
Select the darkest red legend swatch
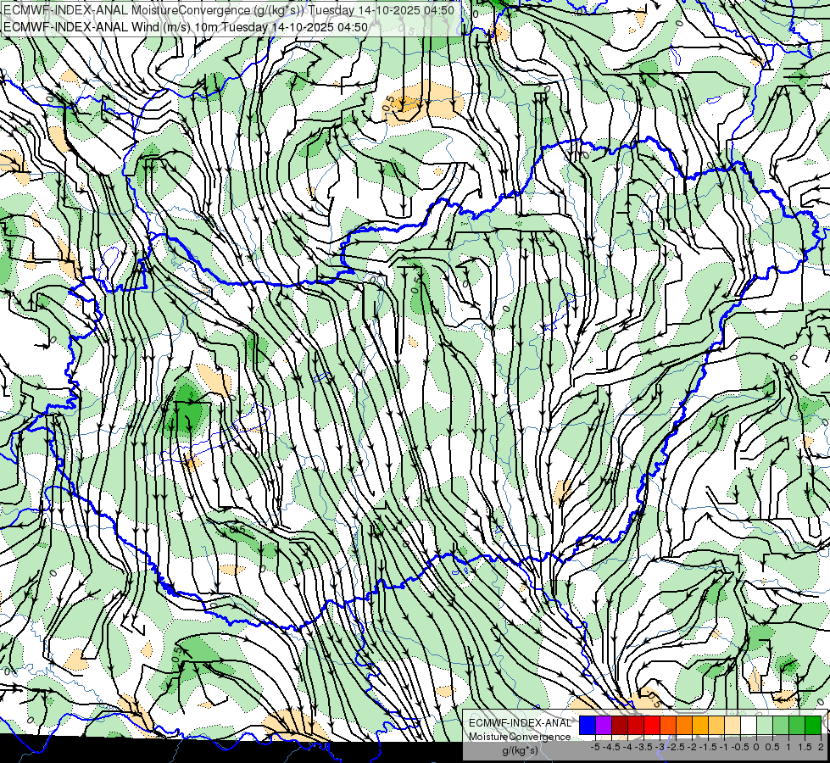point(620,725)
